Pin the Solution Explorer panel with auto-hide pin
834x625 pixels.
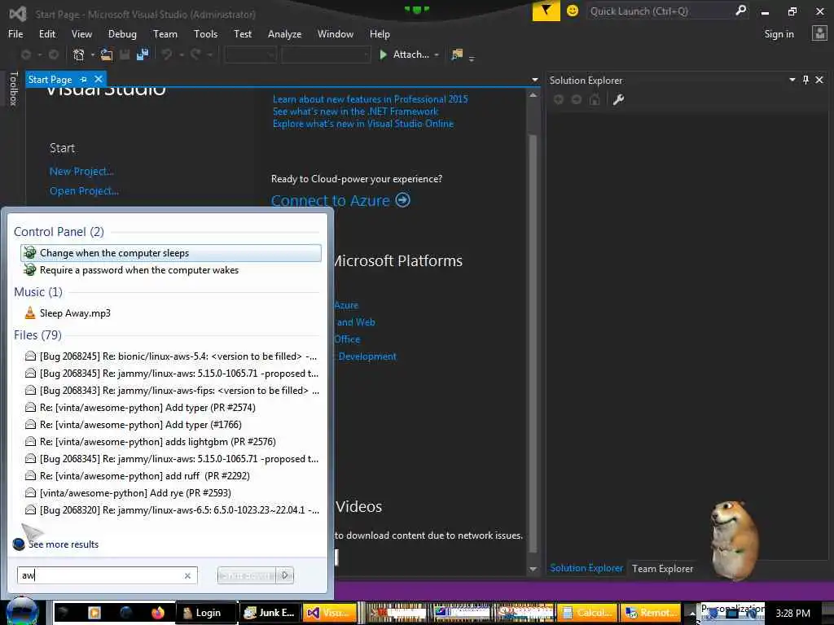click(x=805, y=80)
